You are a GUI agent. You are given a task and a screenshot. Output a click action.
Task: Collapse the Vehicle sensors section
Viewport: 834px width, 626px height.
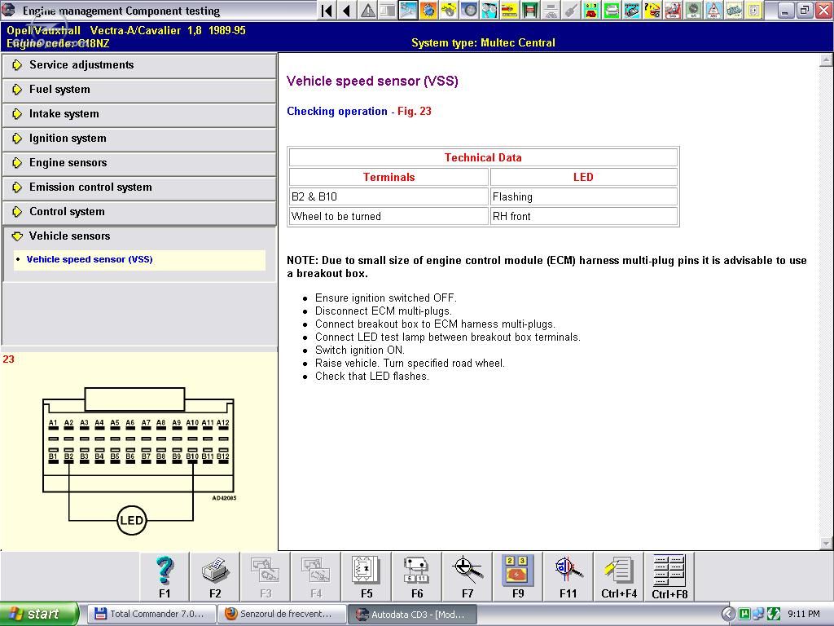139,236
